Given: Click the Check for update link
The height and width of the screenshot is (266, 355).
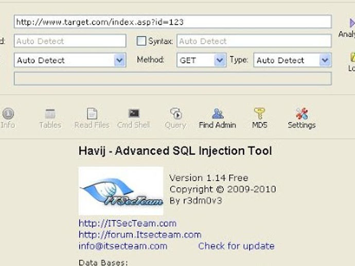Looking at the screenshot, I should tap(236, 246).
